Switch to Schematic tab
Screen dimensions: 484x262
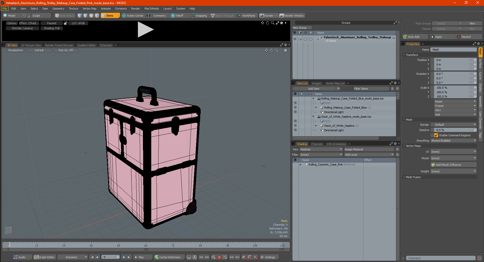106,45
